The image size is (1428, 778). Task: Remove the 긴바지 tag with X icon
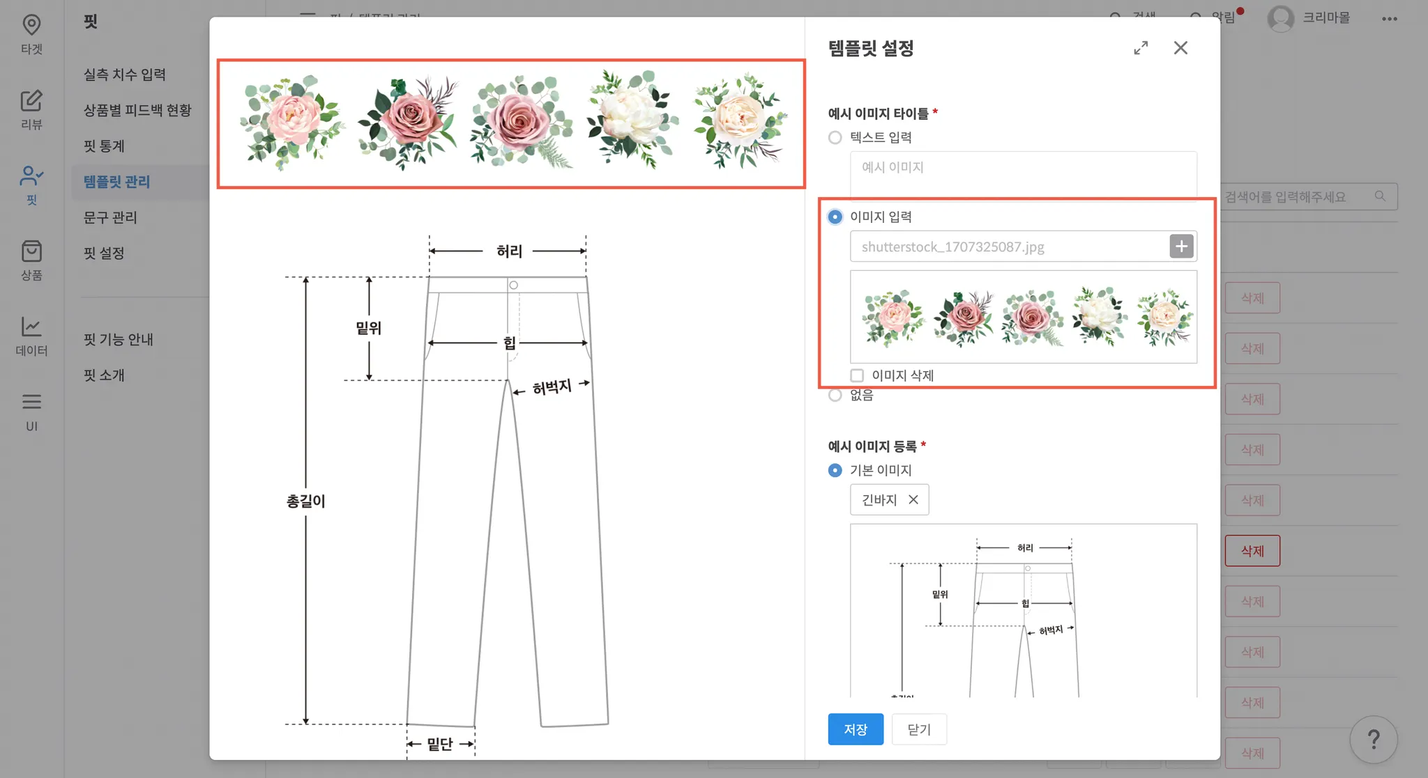pos(913,499)
